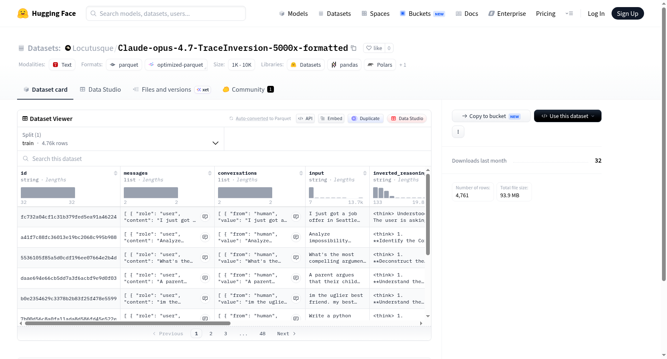Open expanded chat view for fc732a04 messages
This screenshot has width=667, height=359.
pyautogui.click(x=205, y=217)
